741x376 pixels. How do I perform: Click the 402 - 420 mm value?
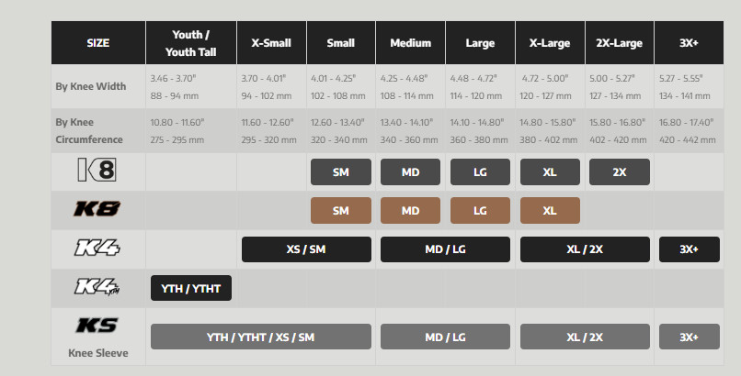[618, 140]
